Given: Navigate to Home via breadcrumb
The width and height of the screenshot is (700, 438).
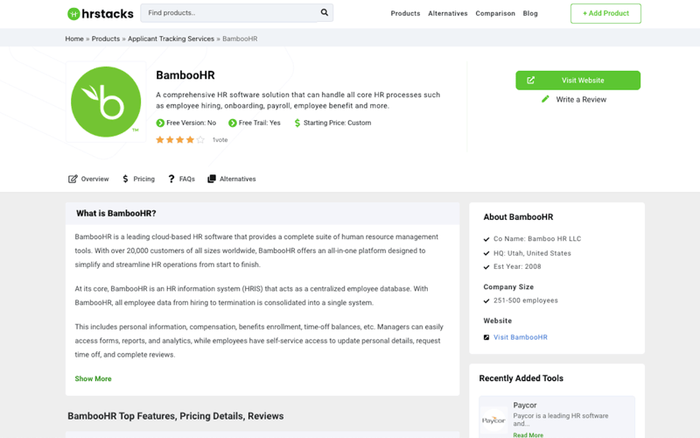Looking at the screenshot, I should tap(74, 39).
